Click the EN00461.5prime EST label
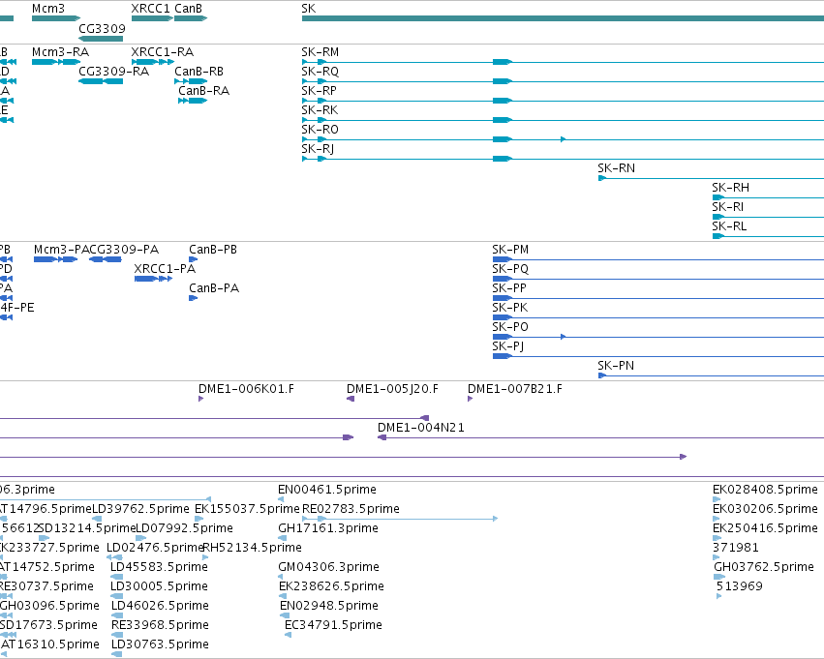The width and height of the screenshot is (824, 659). tap(327, 490)
